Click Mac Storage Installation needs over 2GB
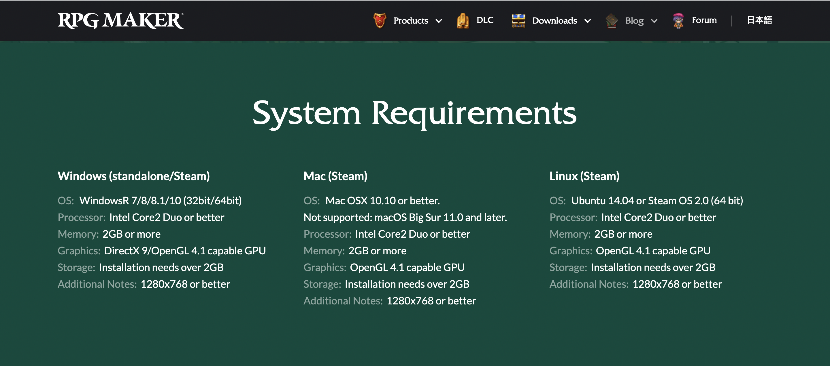The width and height of the screenshot is (830, 366). (x=386, y=284)
